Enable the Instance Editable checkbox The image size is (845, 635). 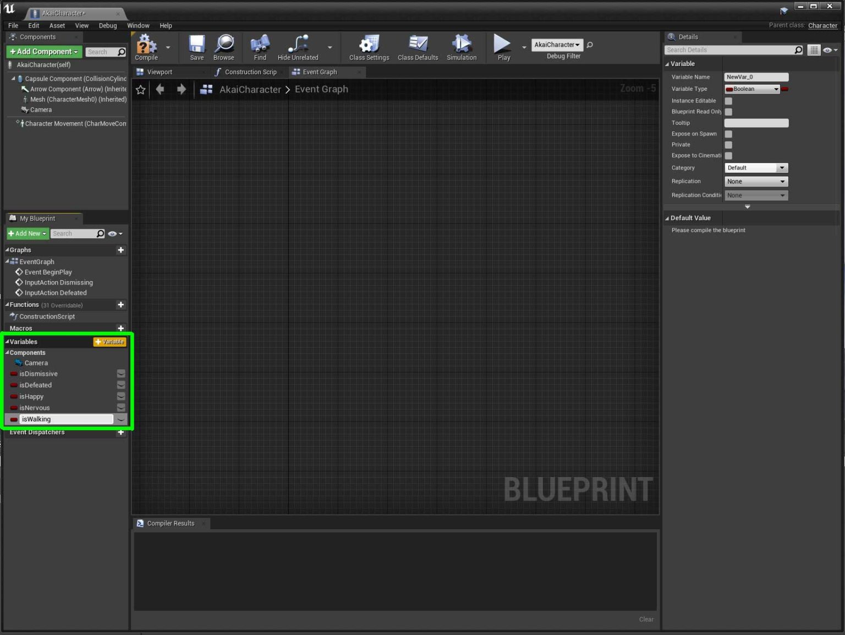point(728,101)
